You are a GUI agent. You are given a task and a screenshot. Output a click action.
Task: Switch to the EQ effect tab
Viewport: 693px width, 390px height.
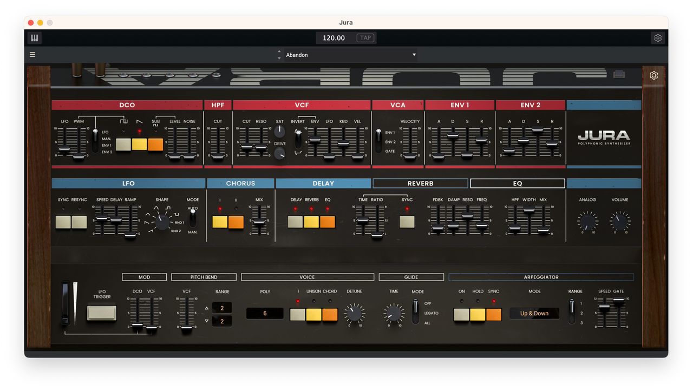(x=518, y=183)
